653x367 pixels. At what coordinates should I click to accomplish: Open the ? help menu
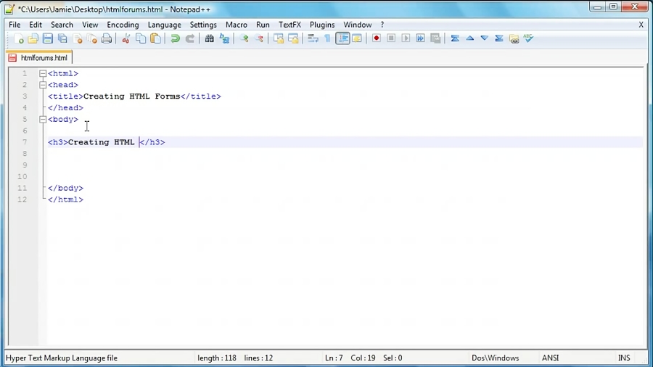point(382,25)
